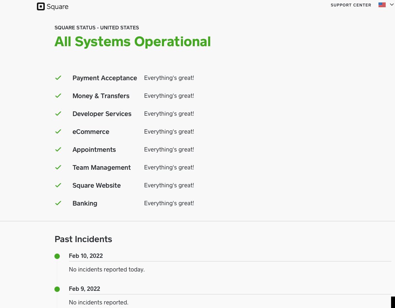Viewport: 395px width, 308px height.
Task: Click the checkmark icon beside Banking
Action: [x=58, y=203]
